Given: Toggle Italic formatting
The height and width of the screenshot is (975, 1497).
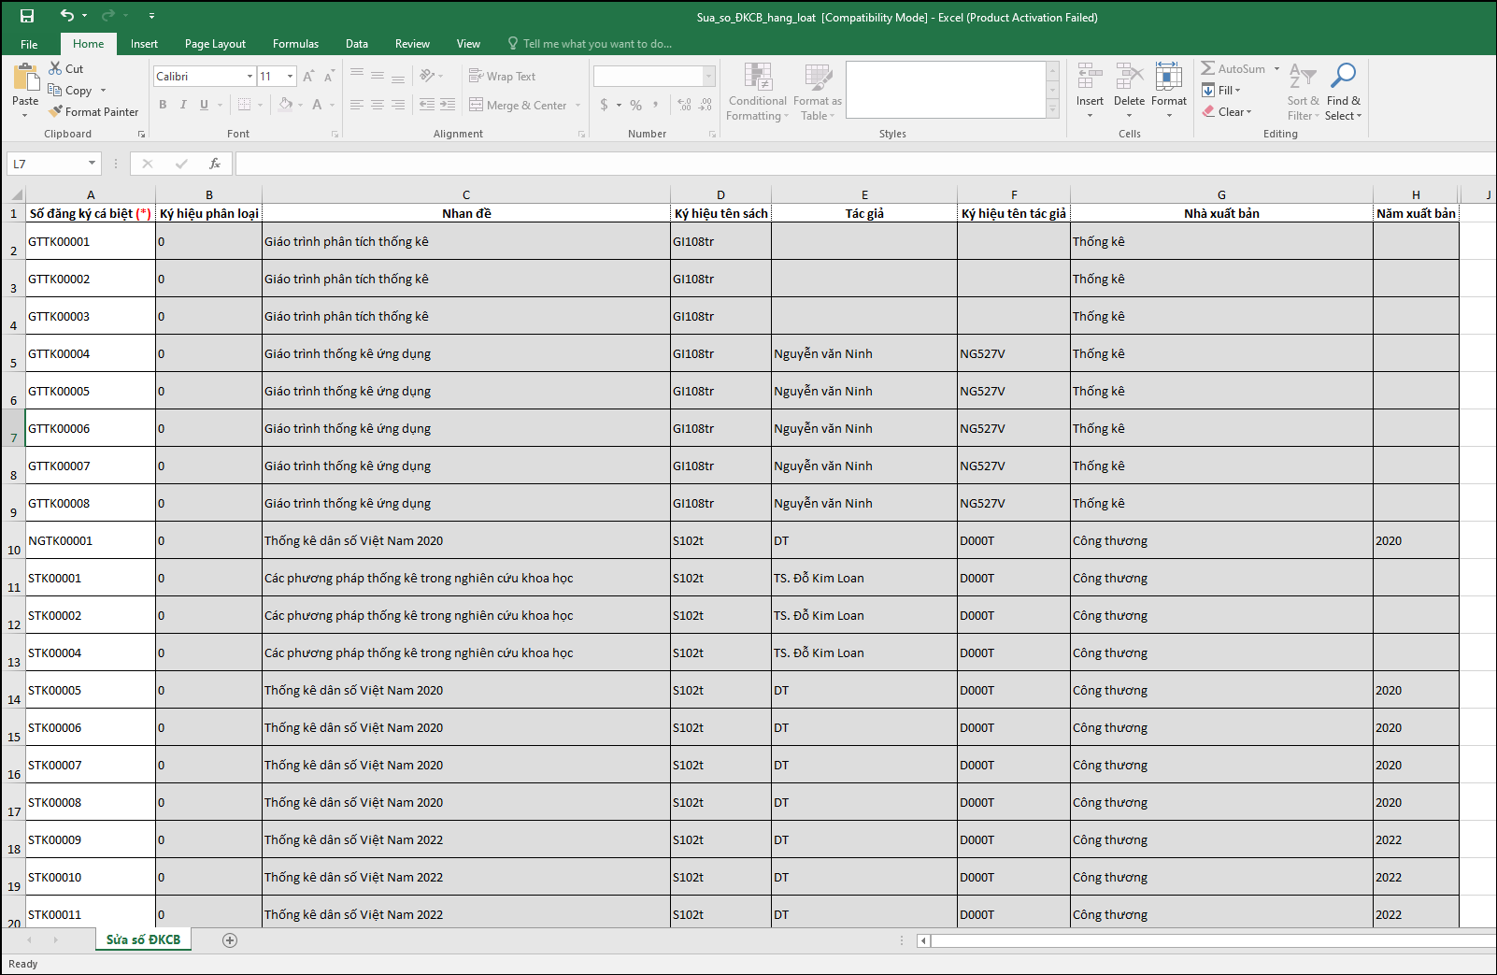Looking at the screenshot, I should [x=183, y=105].
